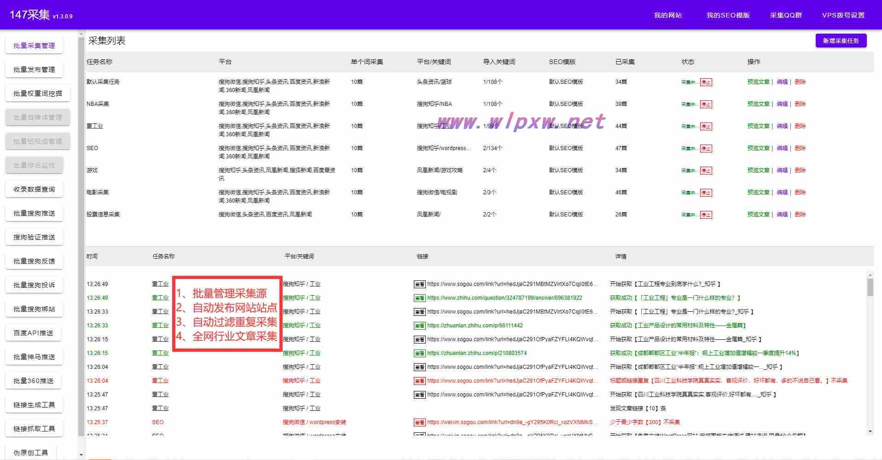Image resolution: width=882 pixels, height=460 pixels.
Task: Click sidebar scrollbar up arrow
Action: click(81, 34)
